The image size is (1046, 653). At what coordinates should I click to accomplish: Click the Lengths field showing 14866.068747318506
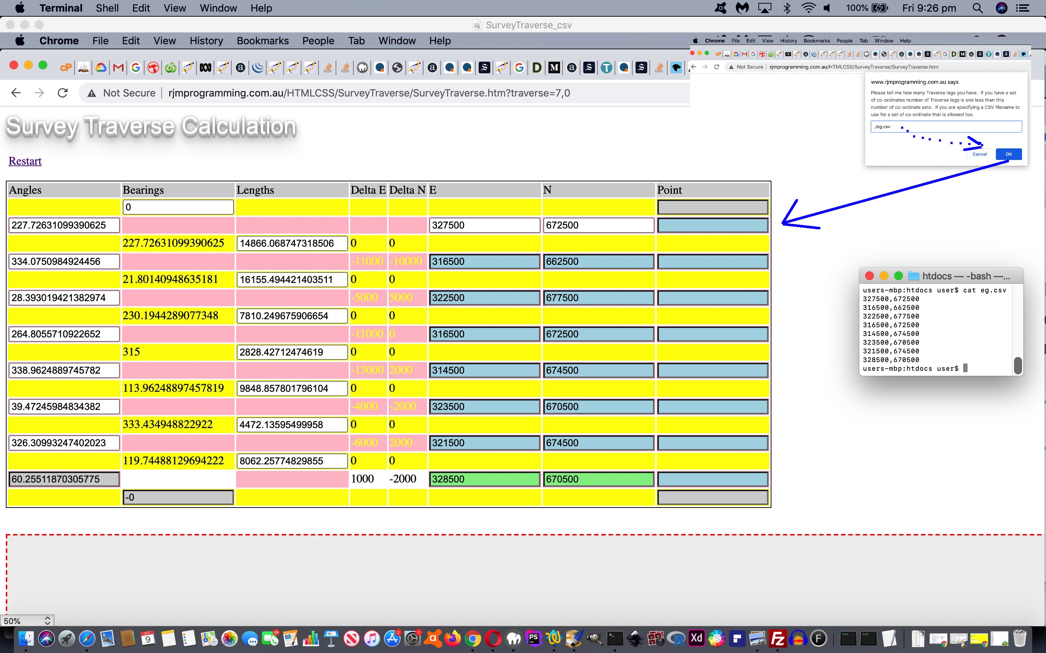[x=292, y=243]
